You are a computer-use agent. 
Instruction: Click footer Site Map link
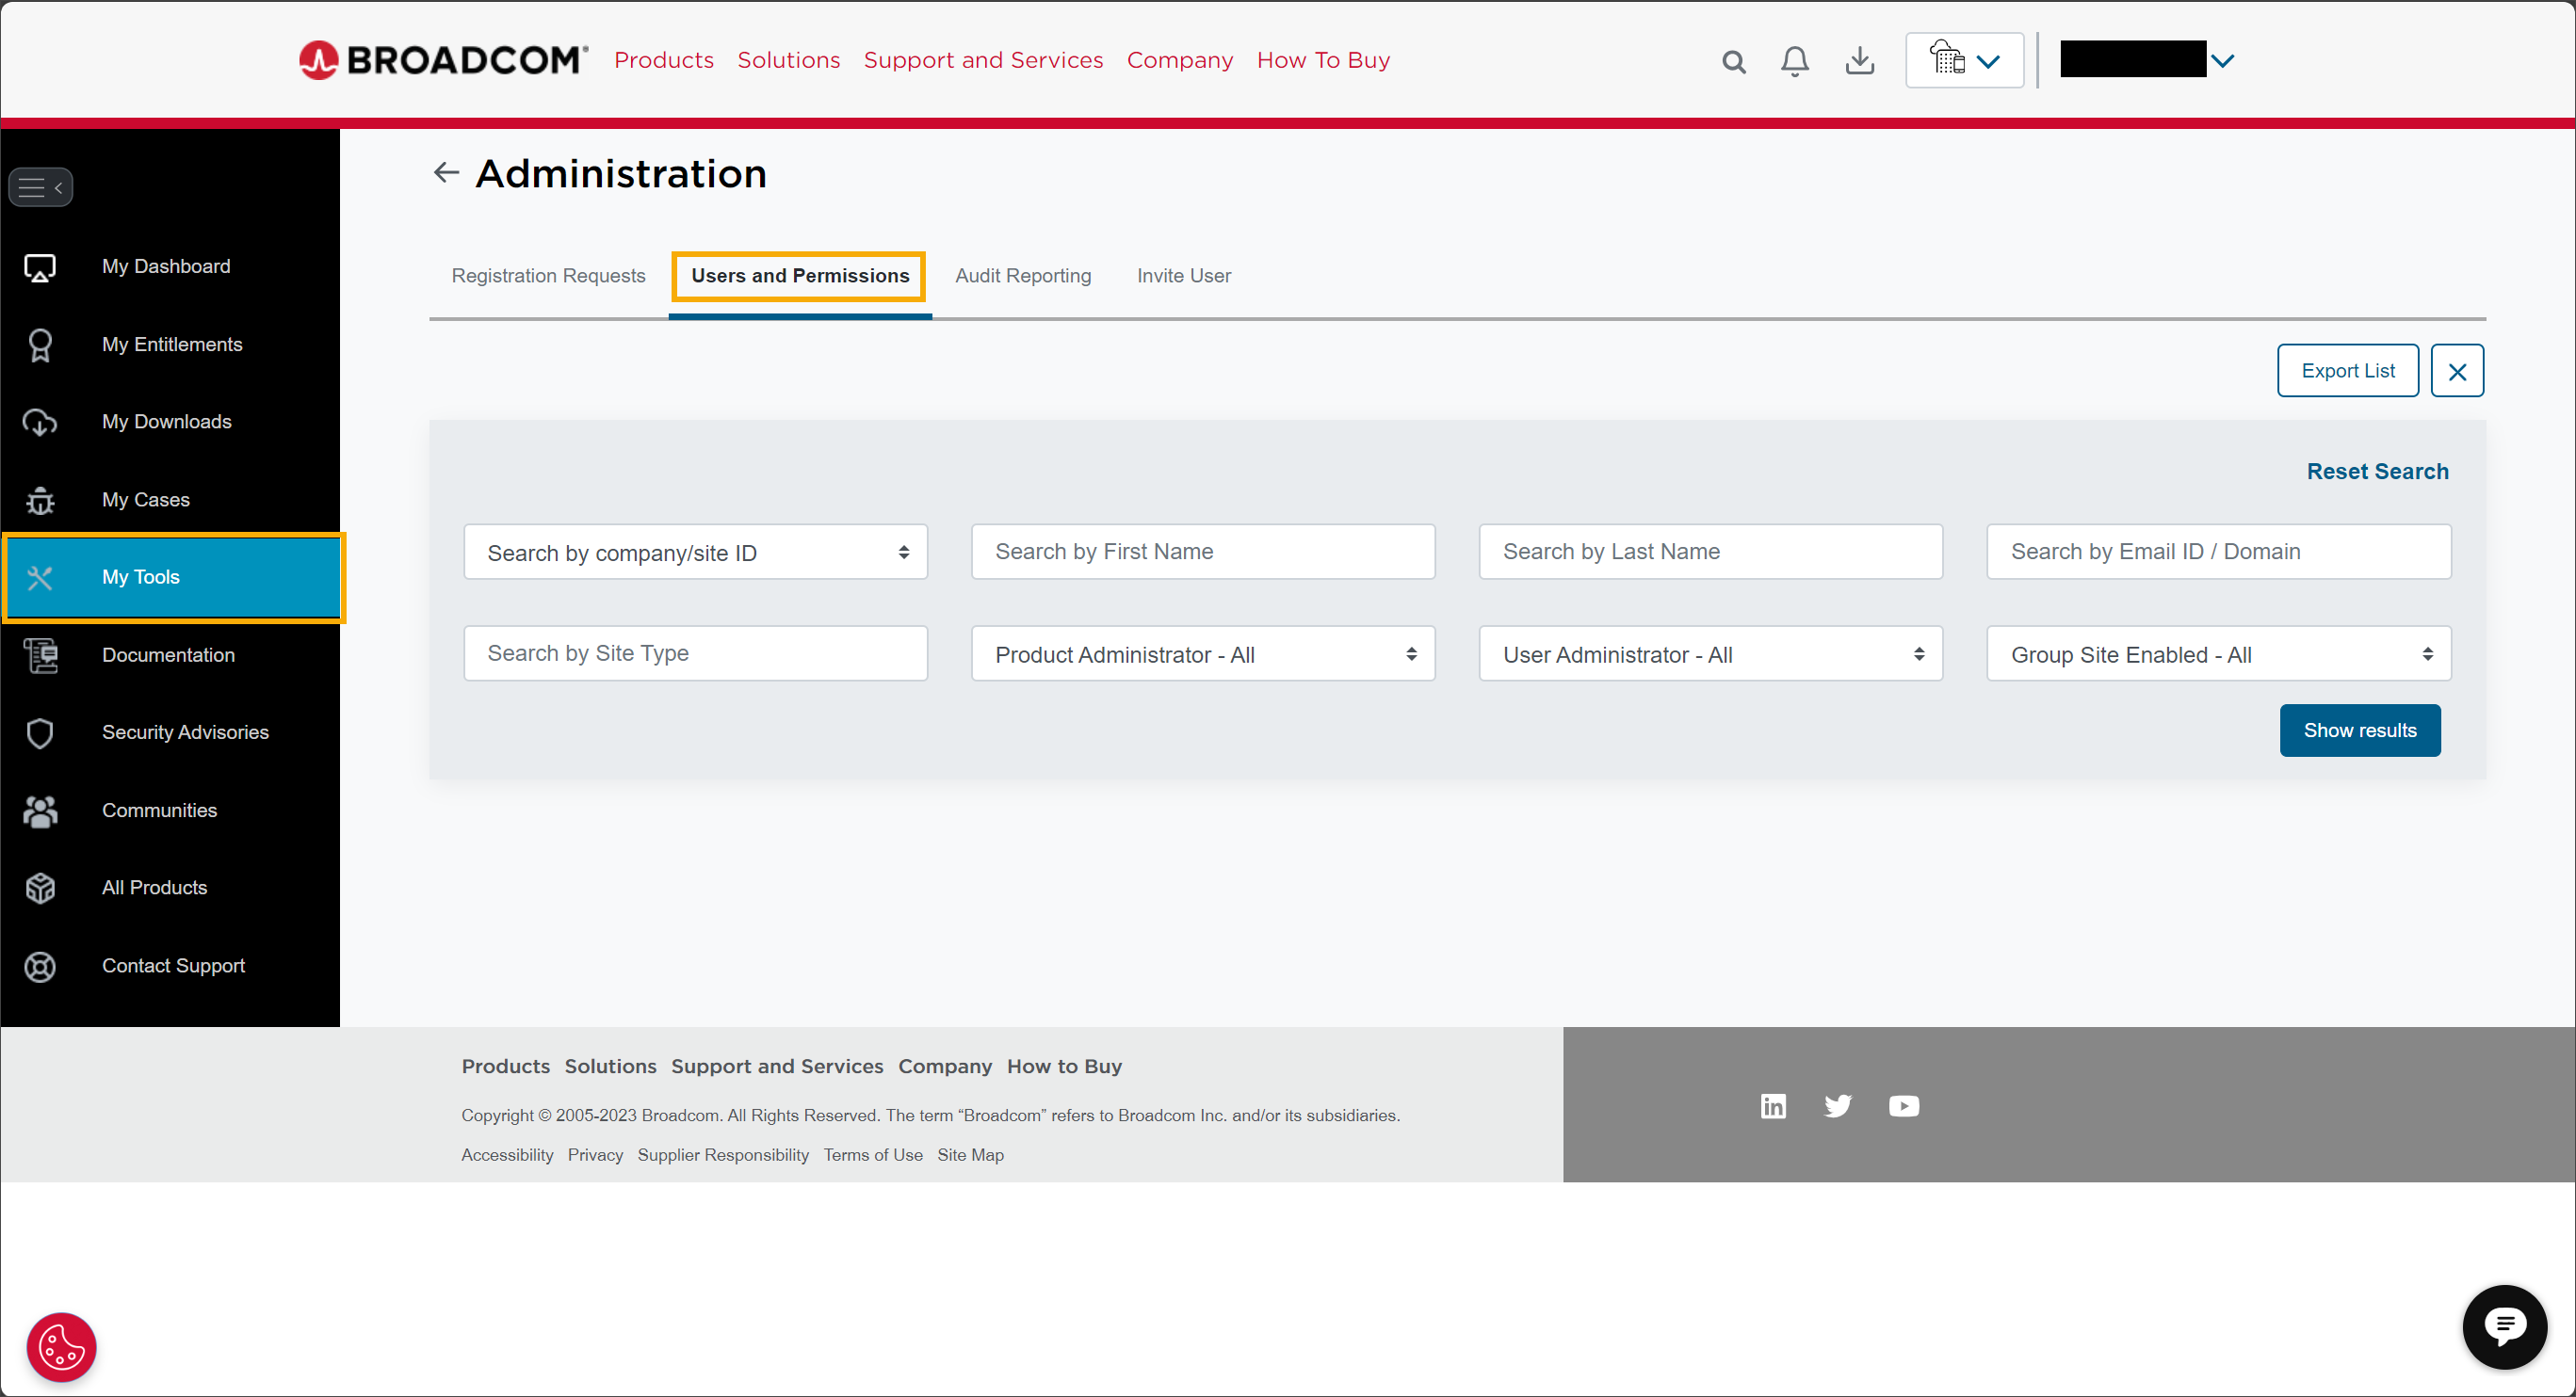[970, 1155]
